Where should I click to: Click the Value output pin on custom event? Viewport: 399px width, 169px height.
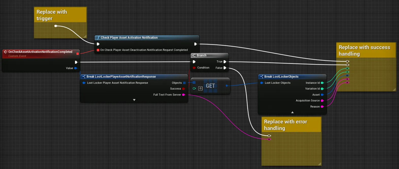tap(75, 68)
